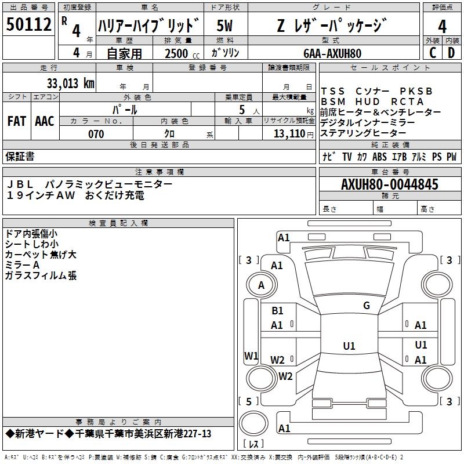Click the W1 marker on car diagram

click(x=251, y=356)
